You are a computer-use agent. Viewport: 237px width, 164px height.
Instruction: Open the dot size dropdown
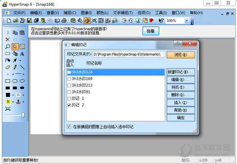[13, 74]
